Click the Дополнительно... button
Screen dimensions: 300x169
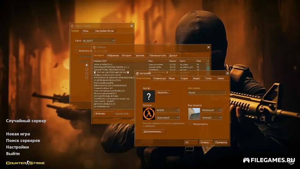(154, 132)
